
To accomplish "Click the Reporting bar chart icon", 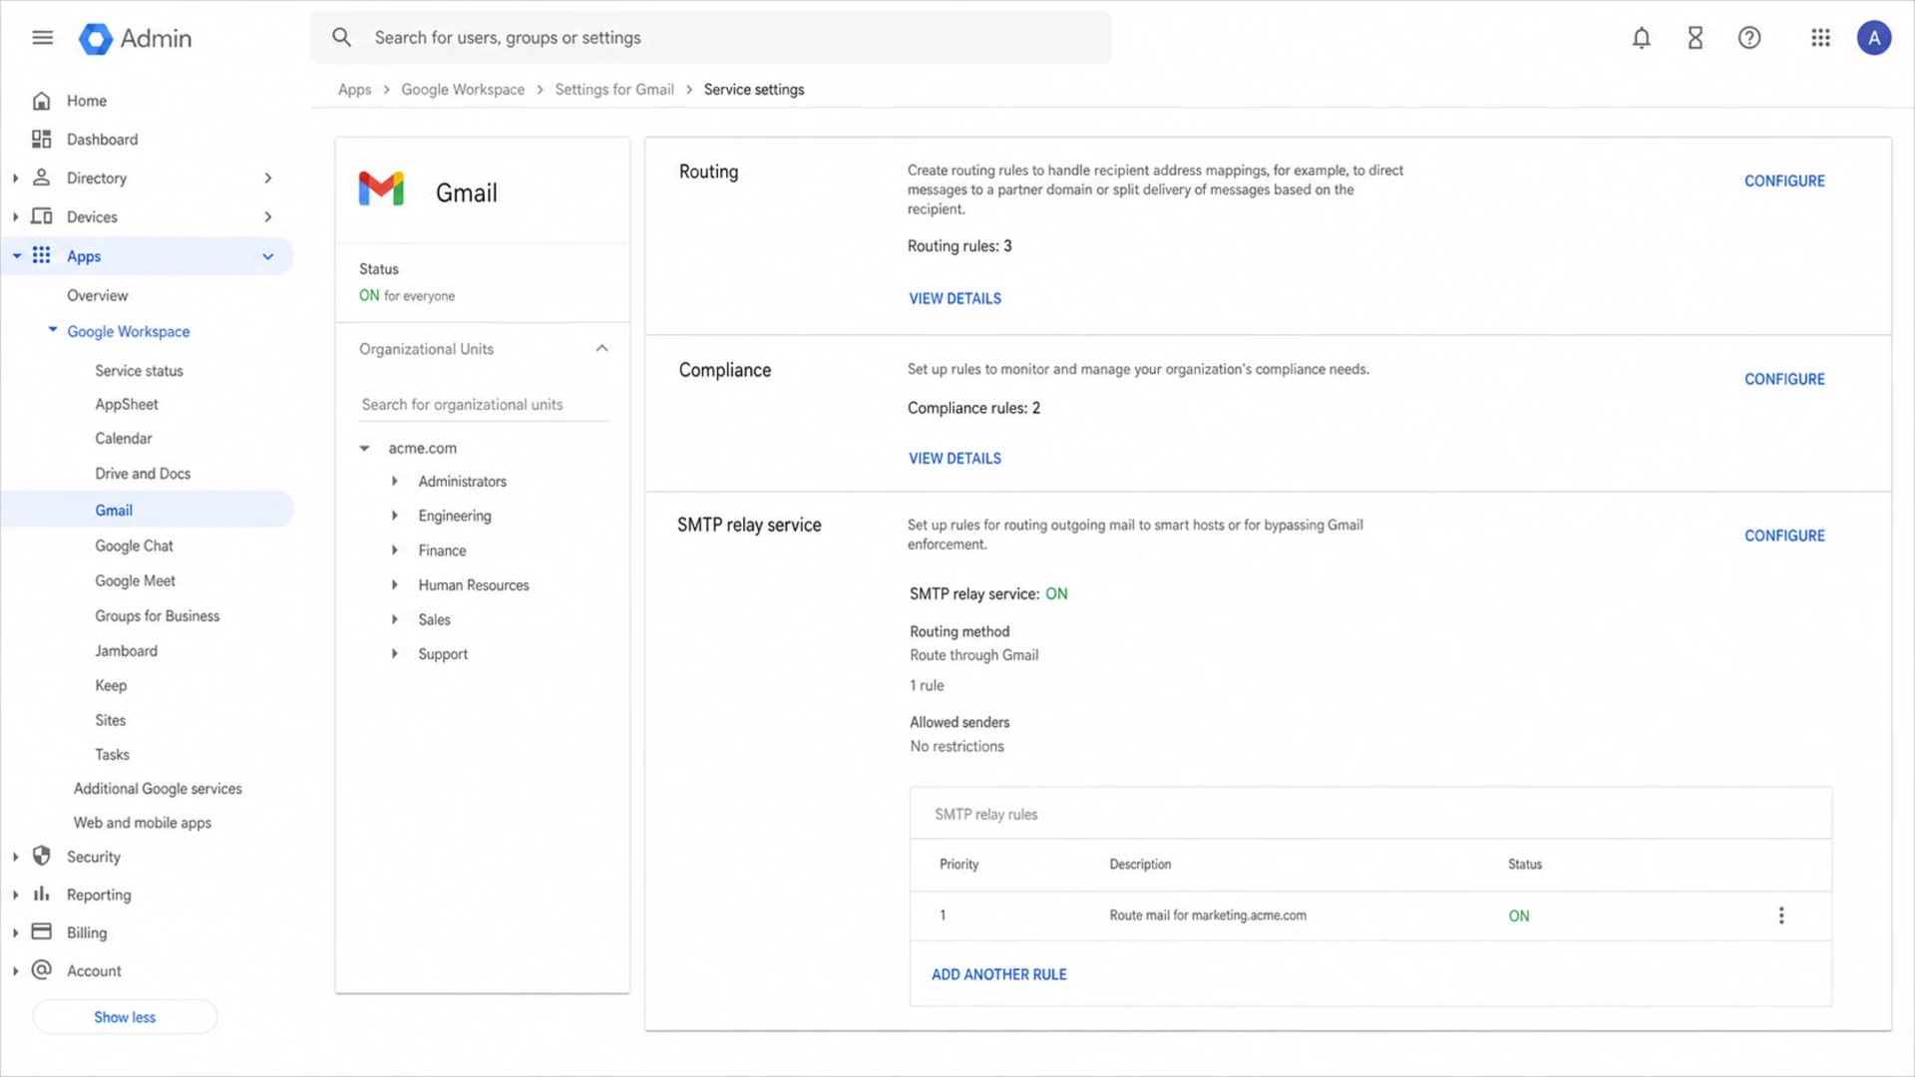I will point(42,894).
